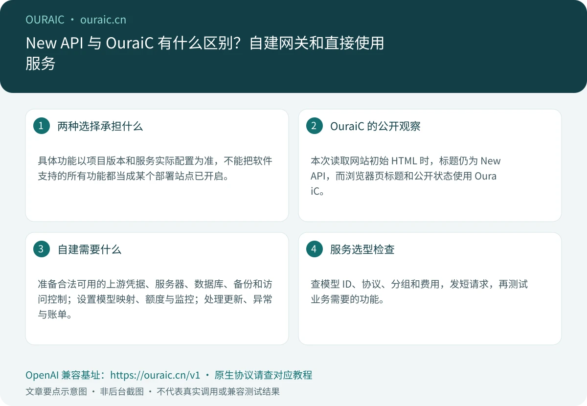Click the "OURAIC" brand text in header
Image resolution: width=587 pixels, height=406 pixels.
coord(45,20)
